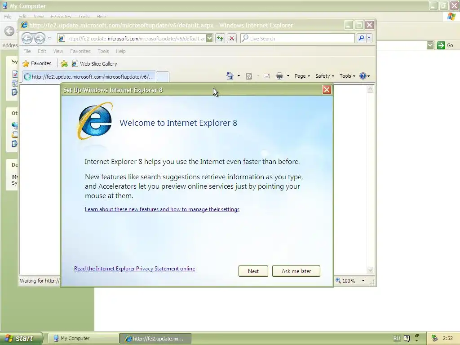Click the Read Mail envelope icon
This screenshot has height=345, width=460.
267,76
